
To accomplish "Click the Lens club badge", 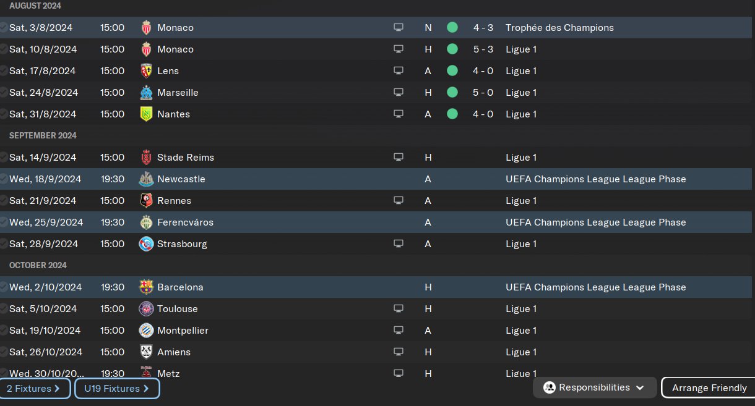I will (x=146, y=71).
